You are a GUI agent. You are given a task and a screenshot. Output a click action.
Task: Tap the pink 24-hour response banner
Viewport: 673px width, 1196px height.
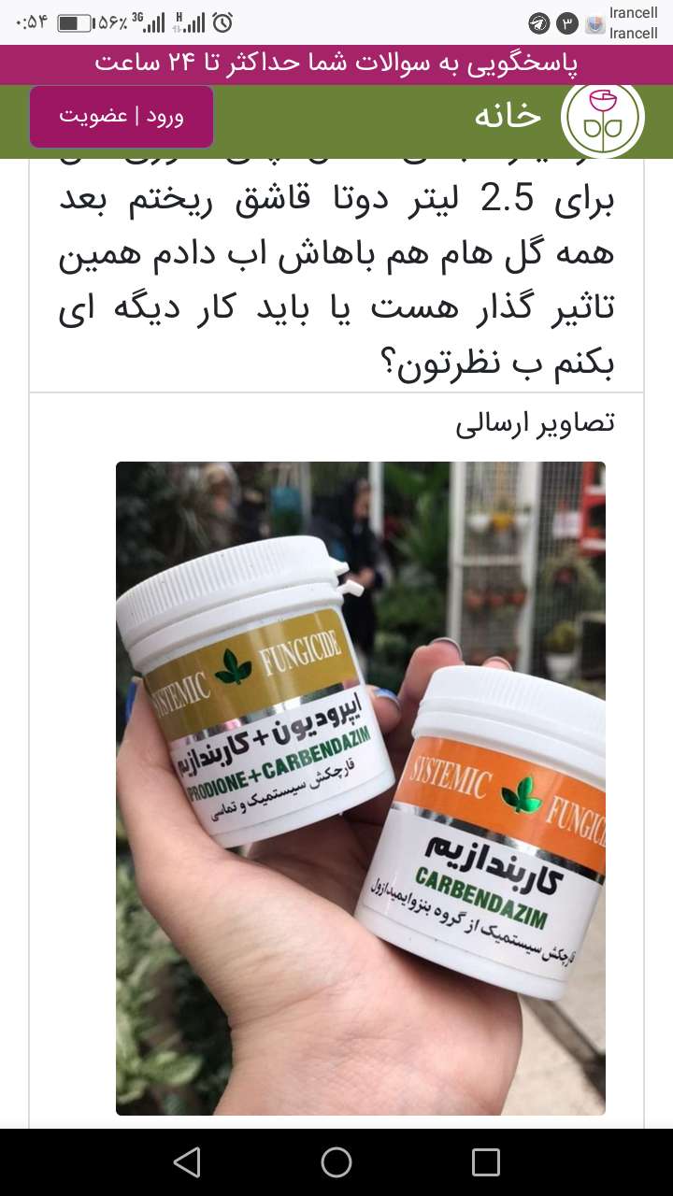click(x=336, y=64)
